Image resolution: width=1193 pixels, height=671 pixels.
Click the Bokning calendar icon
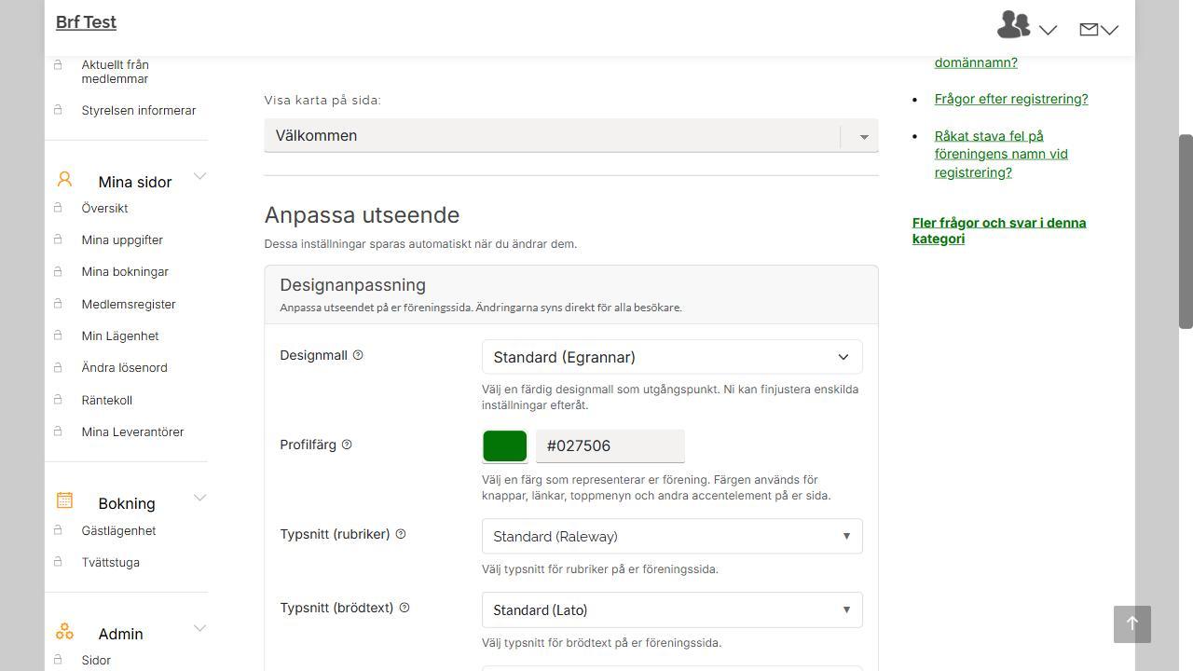[64, 500]
